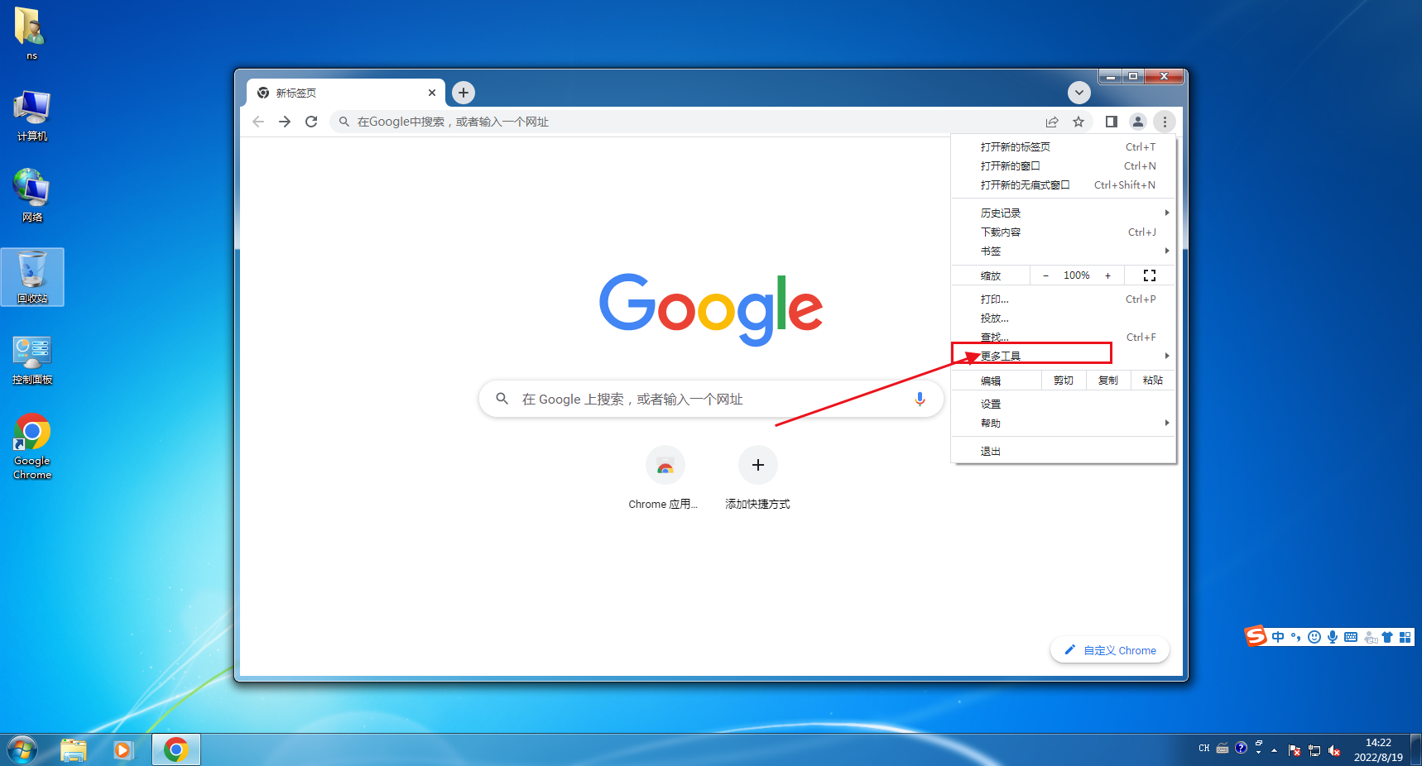Open the Sogou emoji picker

[1314, 637]
